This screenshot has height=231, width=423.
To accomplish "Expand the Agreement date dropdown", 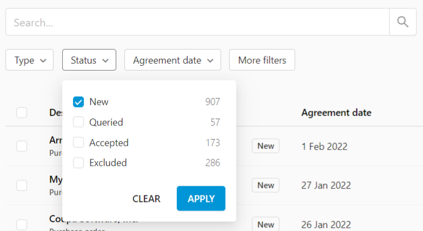I will coord(173,60).
